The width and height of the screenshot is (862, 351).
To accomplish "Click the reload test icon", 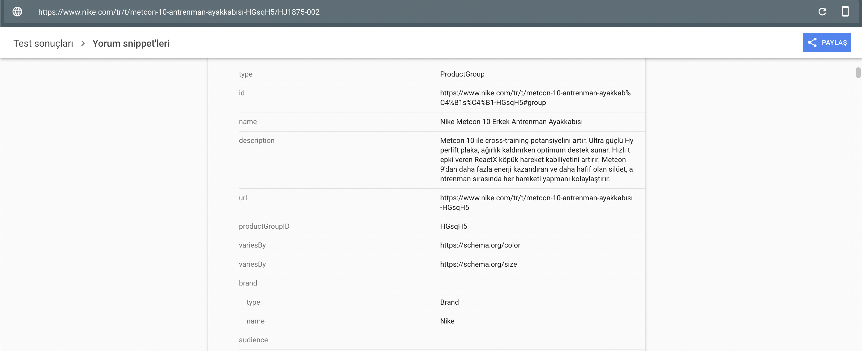I will pos(822,12).
